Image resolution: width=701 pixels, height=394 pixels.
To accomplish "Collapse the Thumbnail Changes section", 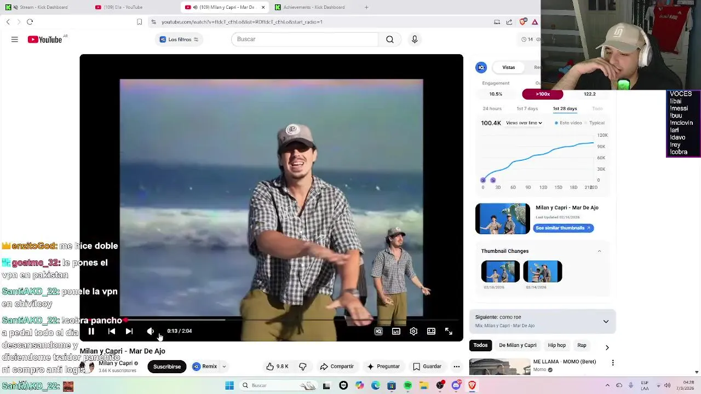I will 599,251.
